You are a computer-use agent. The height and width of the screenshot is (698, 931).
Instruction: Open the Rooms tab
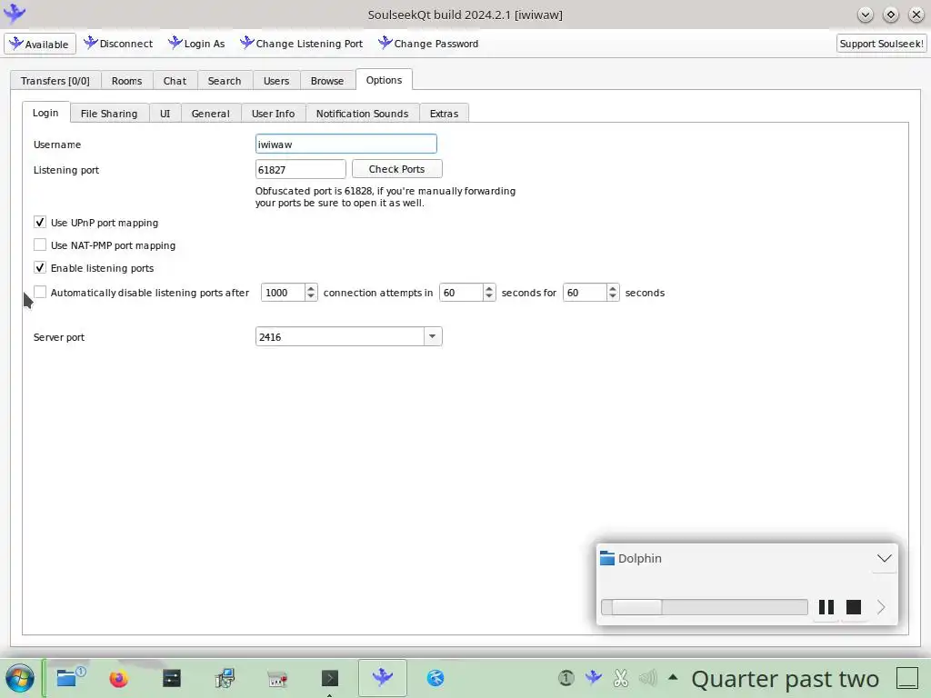tap(126, 81)
